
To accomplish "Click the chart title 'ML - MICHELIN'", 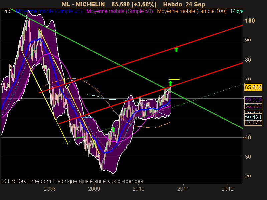I will (x=83, y=4).
